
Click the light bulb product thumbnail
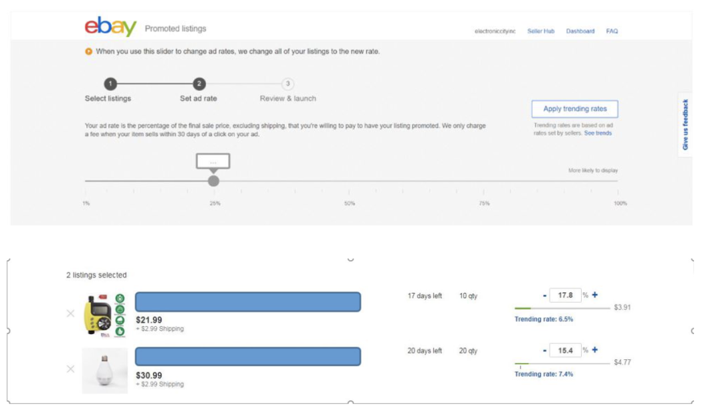[105, 371]
